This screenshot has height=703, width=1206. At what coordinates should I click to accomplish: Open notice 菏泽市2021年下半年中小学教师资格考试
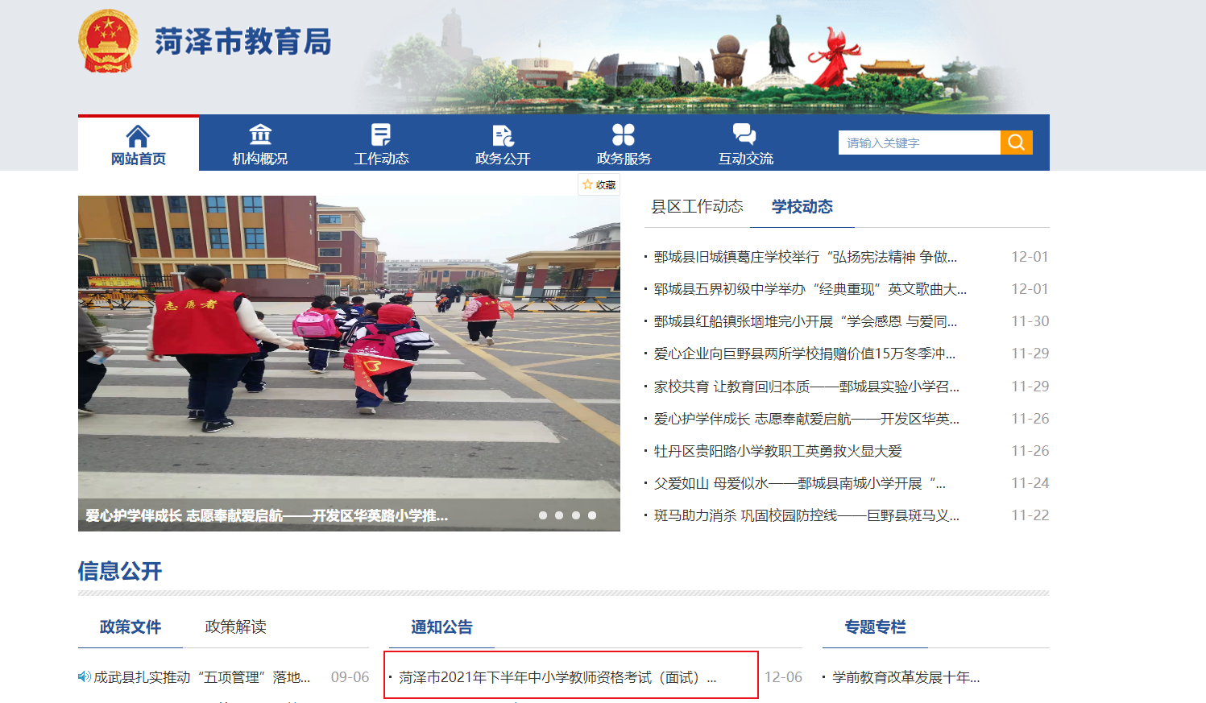(x=557, y=677)
